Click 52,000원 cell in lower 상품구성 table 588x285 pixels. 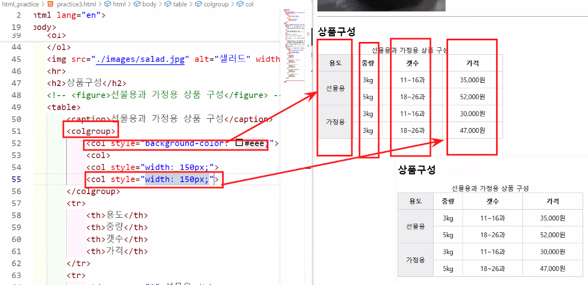tap(552, 235)
